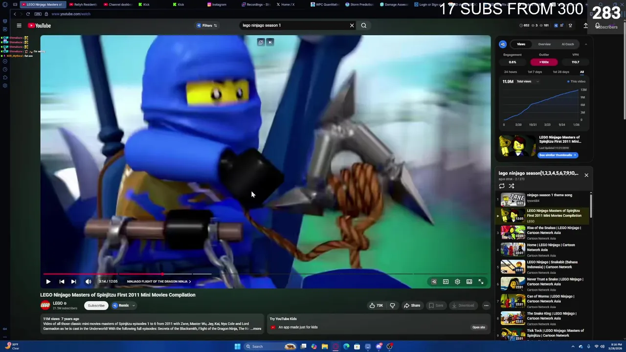Open the player settings gear
Image resolution: width=626 pixels, height=352 pixels.
click(x=457, y=282)
